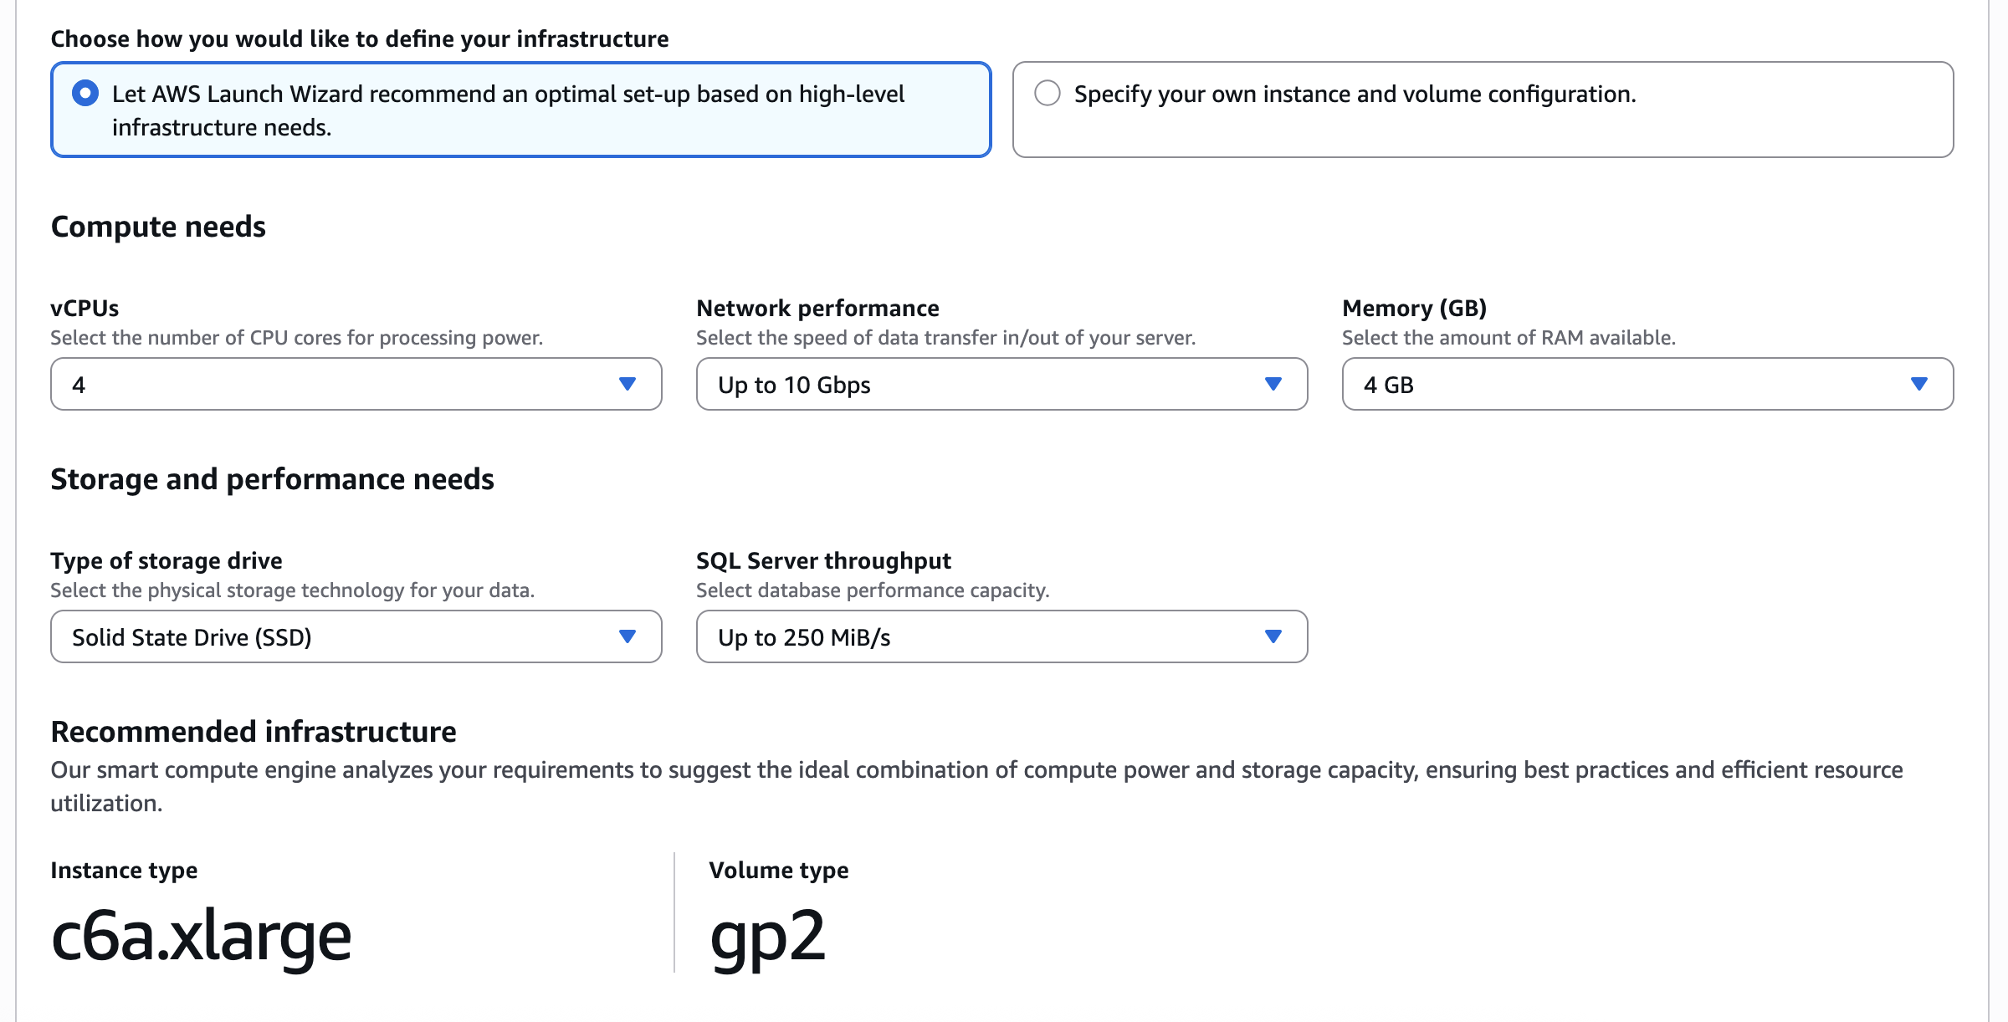Open the Network performance selector
The image size is (2008, 1022).
pos(1001,385)
